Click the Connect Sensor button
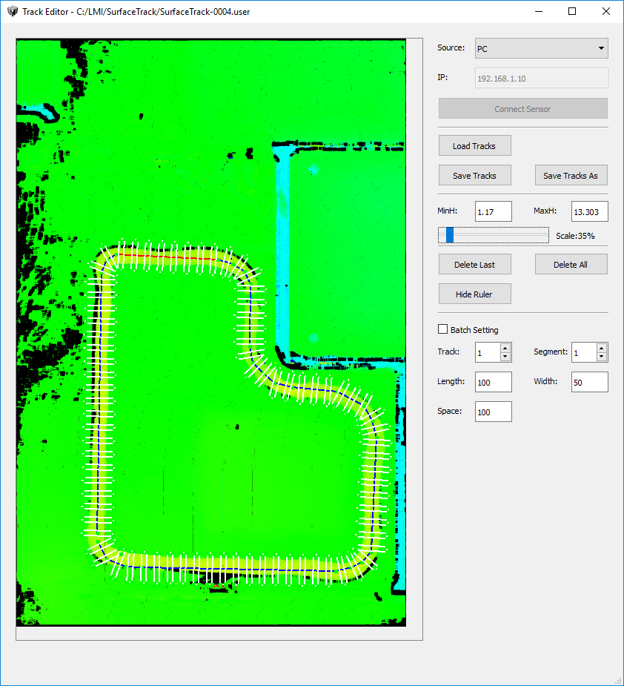 [x=522, y=108]
